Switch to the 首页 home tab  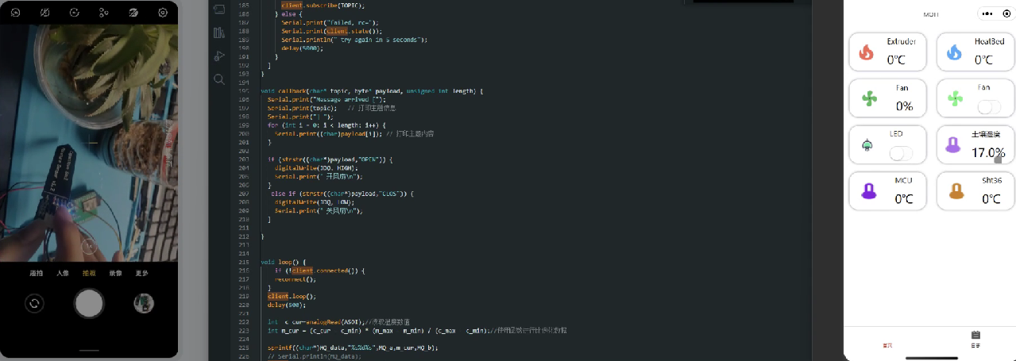tap(887, 344)
